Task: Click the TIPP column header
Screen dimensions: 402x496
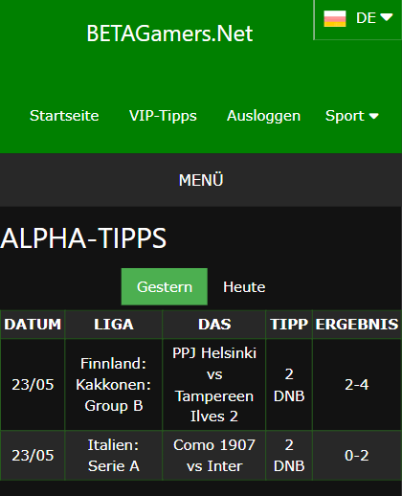Action: point(289,325)
